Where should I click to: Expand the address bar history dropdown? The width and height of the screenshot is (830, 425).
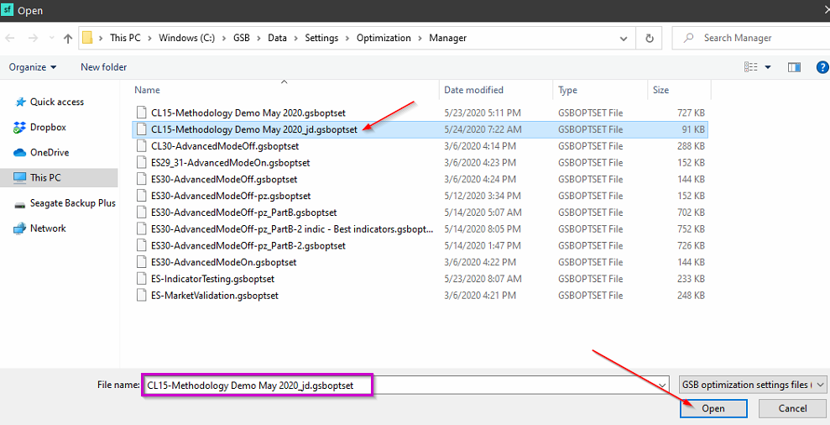[x=622, y=38]
